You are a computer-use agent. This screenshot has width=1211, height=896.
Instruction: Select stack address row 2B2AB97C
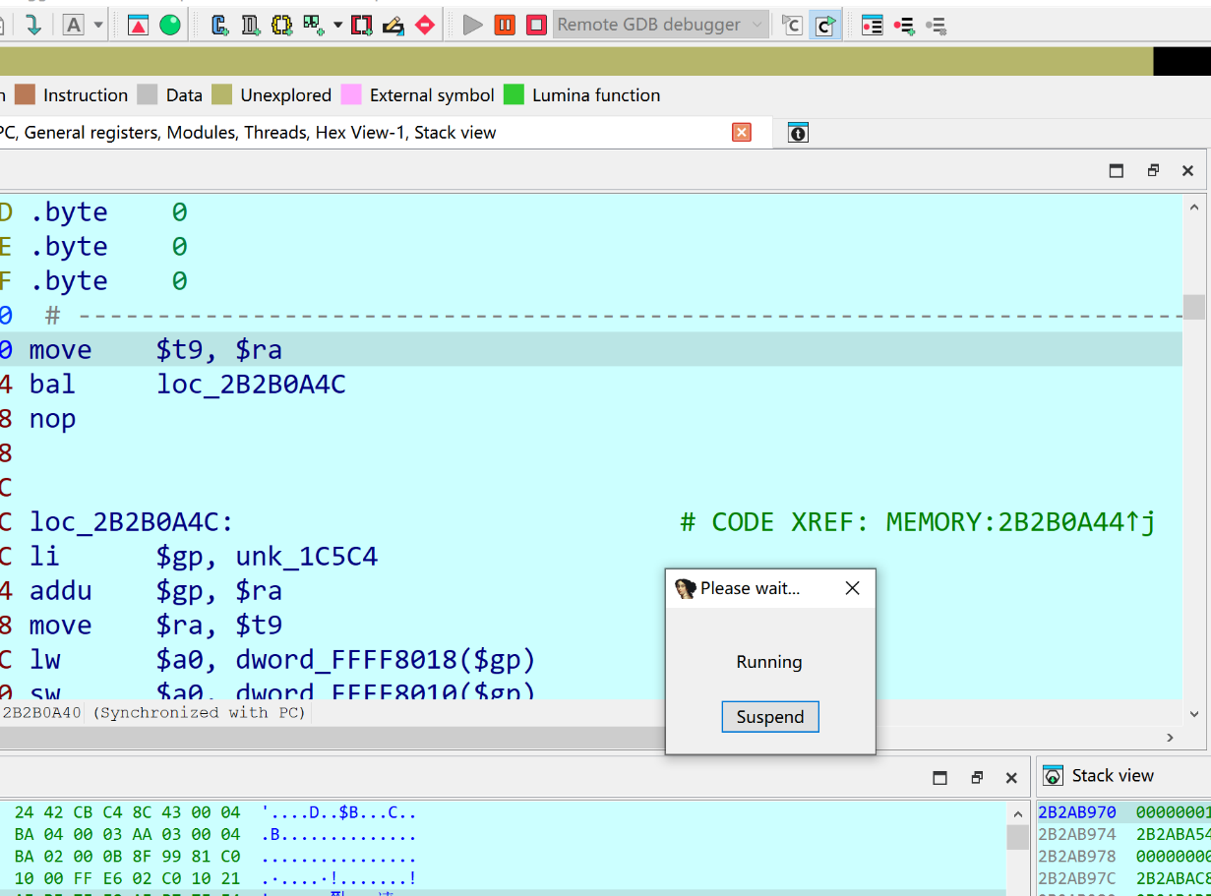point(1124,877)
